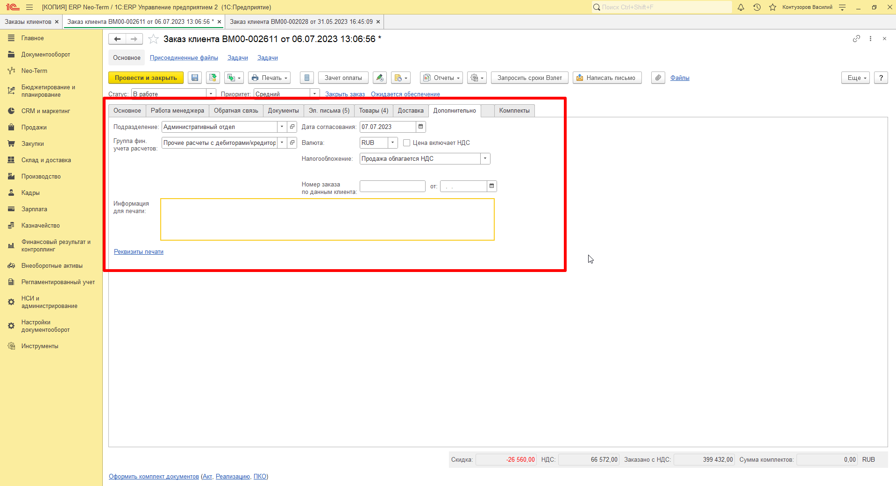
Task: Expand the Статус dropdown
Action: pyautogui.click(x=211, y=94)
